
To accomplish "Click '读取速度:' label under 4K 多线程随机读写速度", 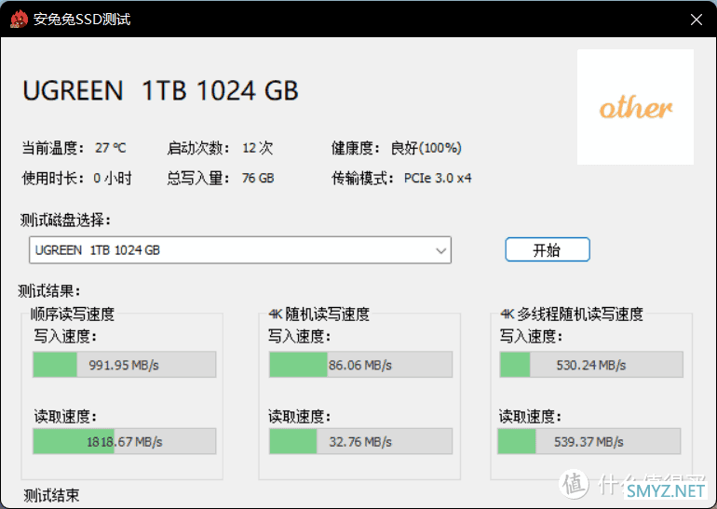I will point(530,416).
